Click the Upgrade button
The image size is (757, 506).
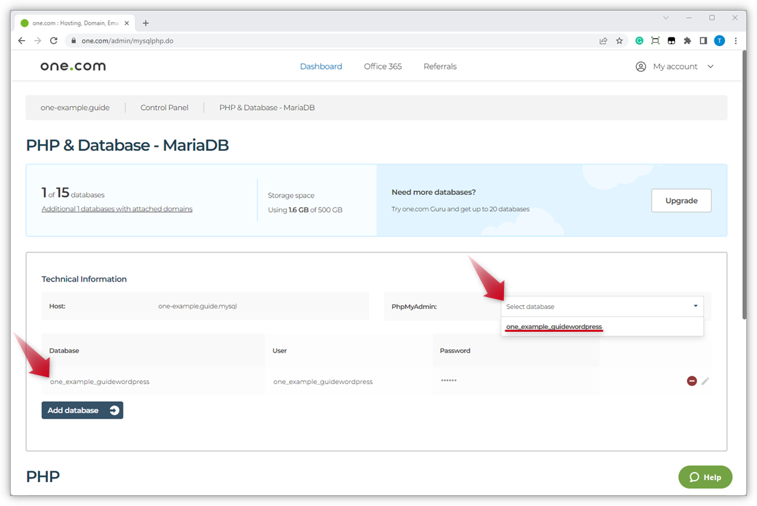click(x=681, y=201)
